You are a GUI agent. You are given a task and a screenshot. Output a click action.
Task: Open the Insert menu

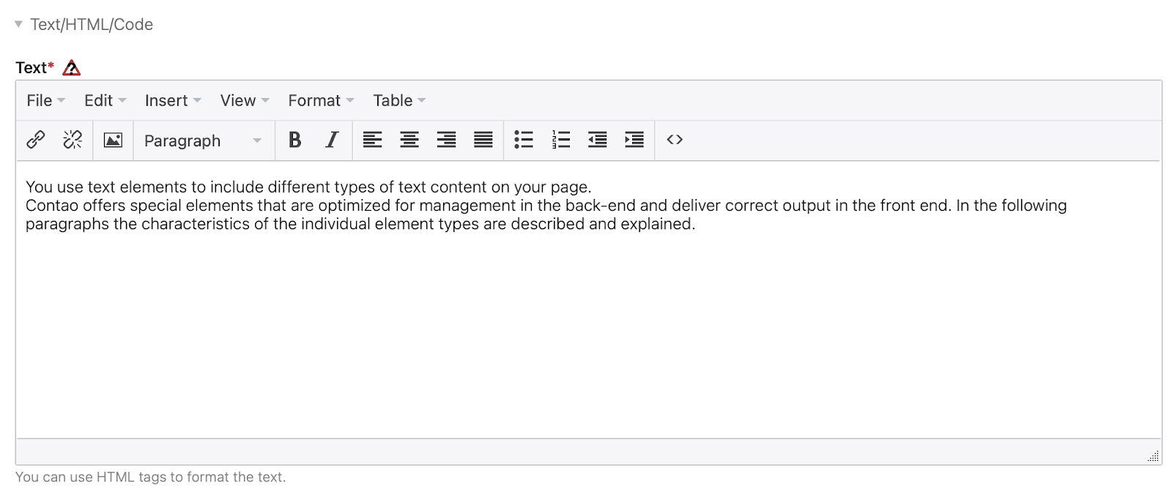click(x=173, y=100)
